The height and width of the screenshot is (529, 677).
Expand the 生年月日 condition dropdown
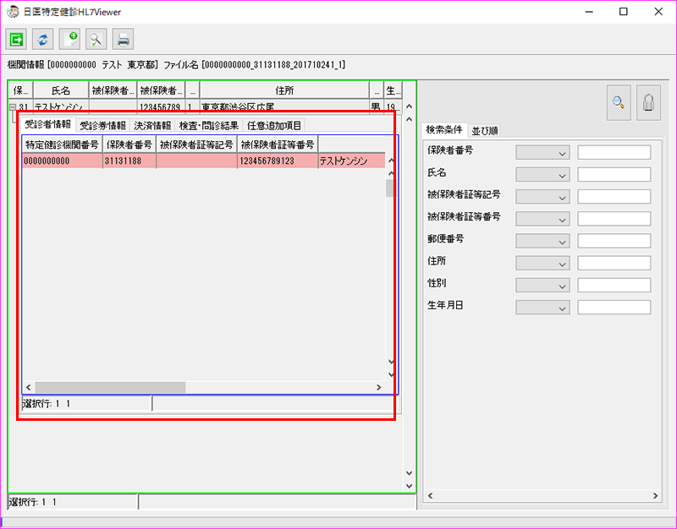pos(542,307)
